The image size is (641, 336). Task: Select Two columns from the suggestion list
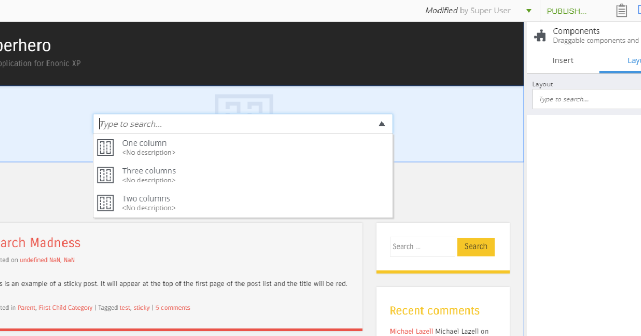[x=146, y=202]
